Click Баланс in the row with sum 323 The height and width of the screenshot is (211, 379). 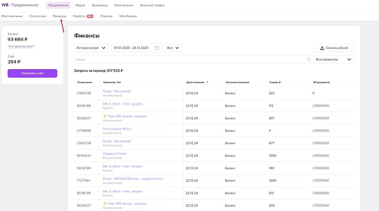tap(230, 93)
